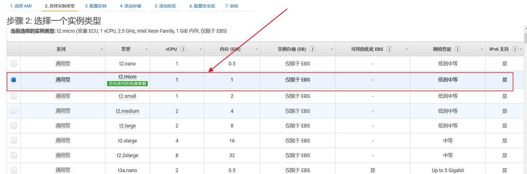
Task: Click the 系列 column header label
Action: tap(61, 49)
